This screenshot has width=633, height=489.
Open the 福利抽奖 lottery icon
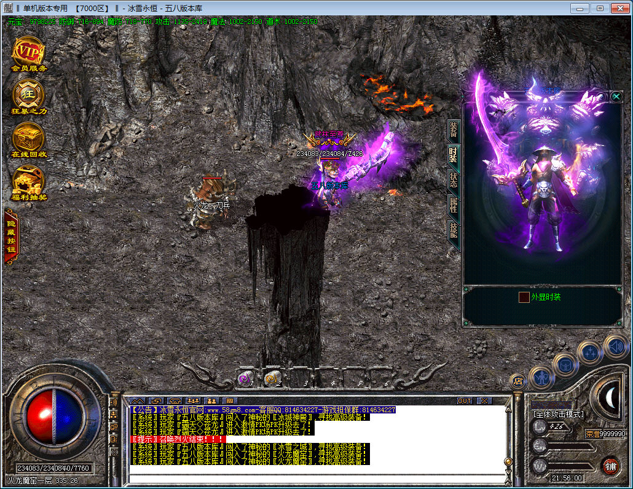[29, 184]
